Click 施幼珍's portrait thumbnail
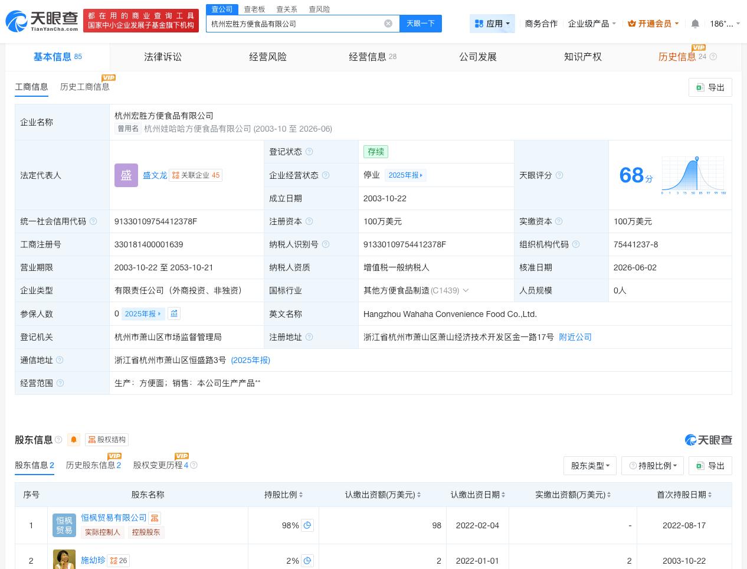 (x=64, y=560)
